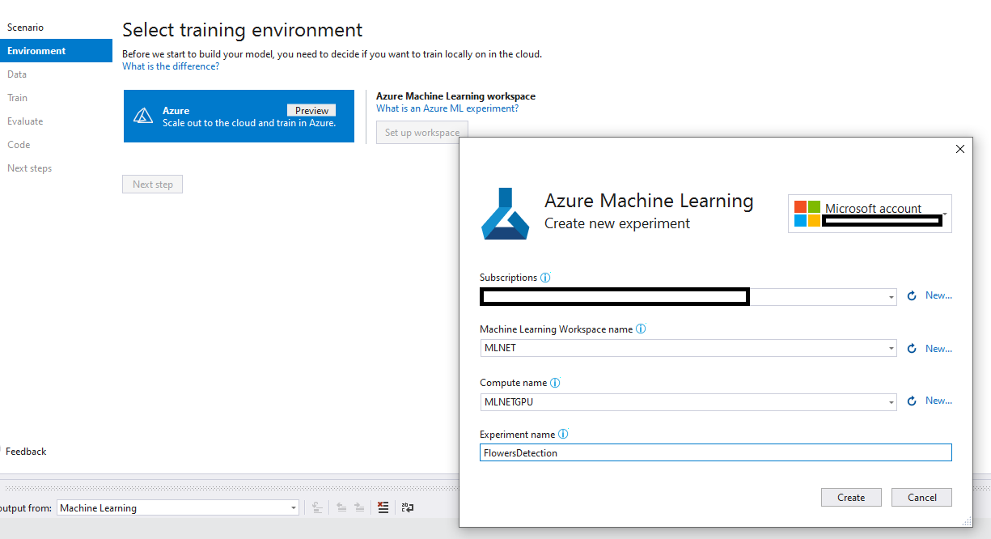Click into the Experiment name text field
The image size is (991, 539).
tap(715, 453)
